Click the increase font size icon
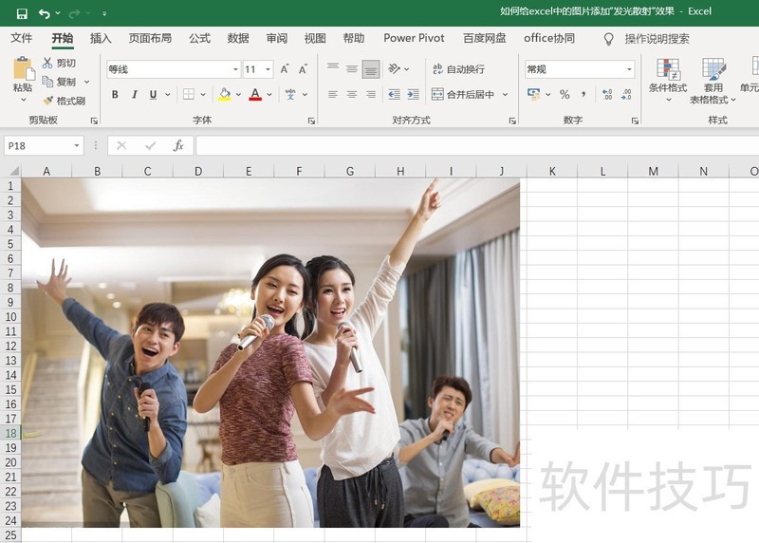Screen dimensions: 759x543 point(285,69)
